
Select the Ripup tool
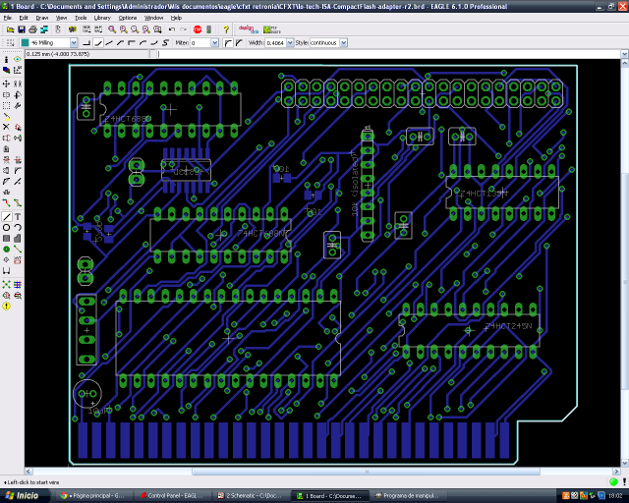18,203
